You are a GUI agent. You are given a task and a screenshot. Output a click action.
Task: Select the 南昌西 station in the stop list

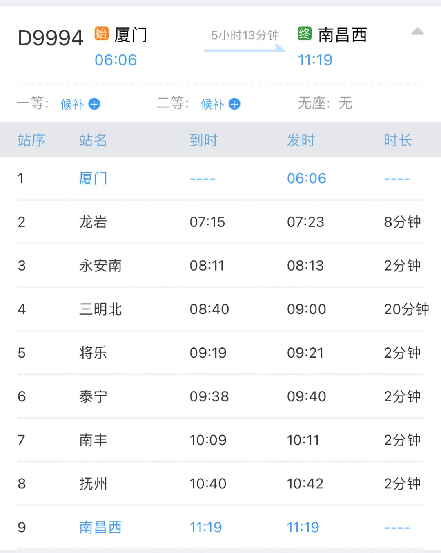pyautogui.click(x=100, y=527)
